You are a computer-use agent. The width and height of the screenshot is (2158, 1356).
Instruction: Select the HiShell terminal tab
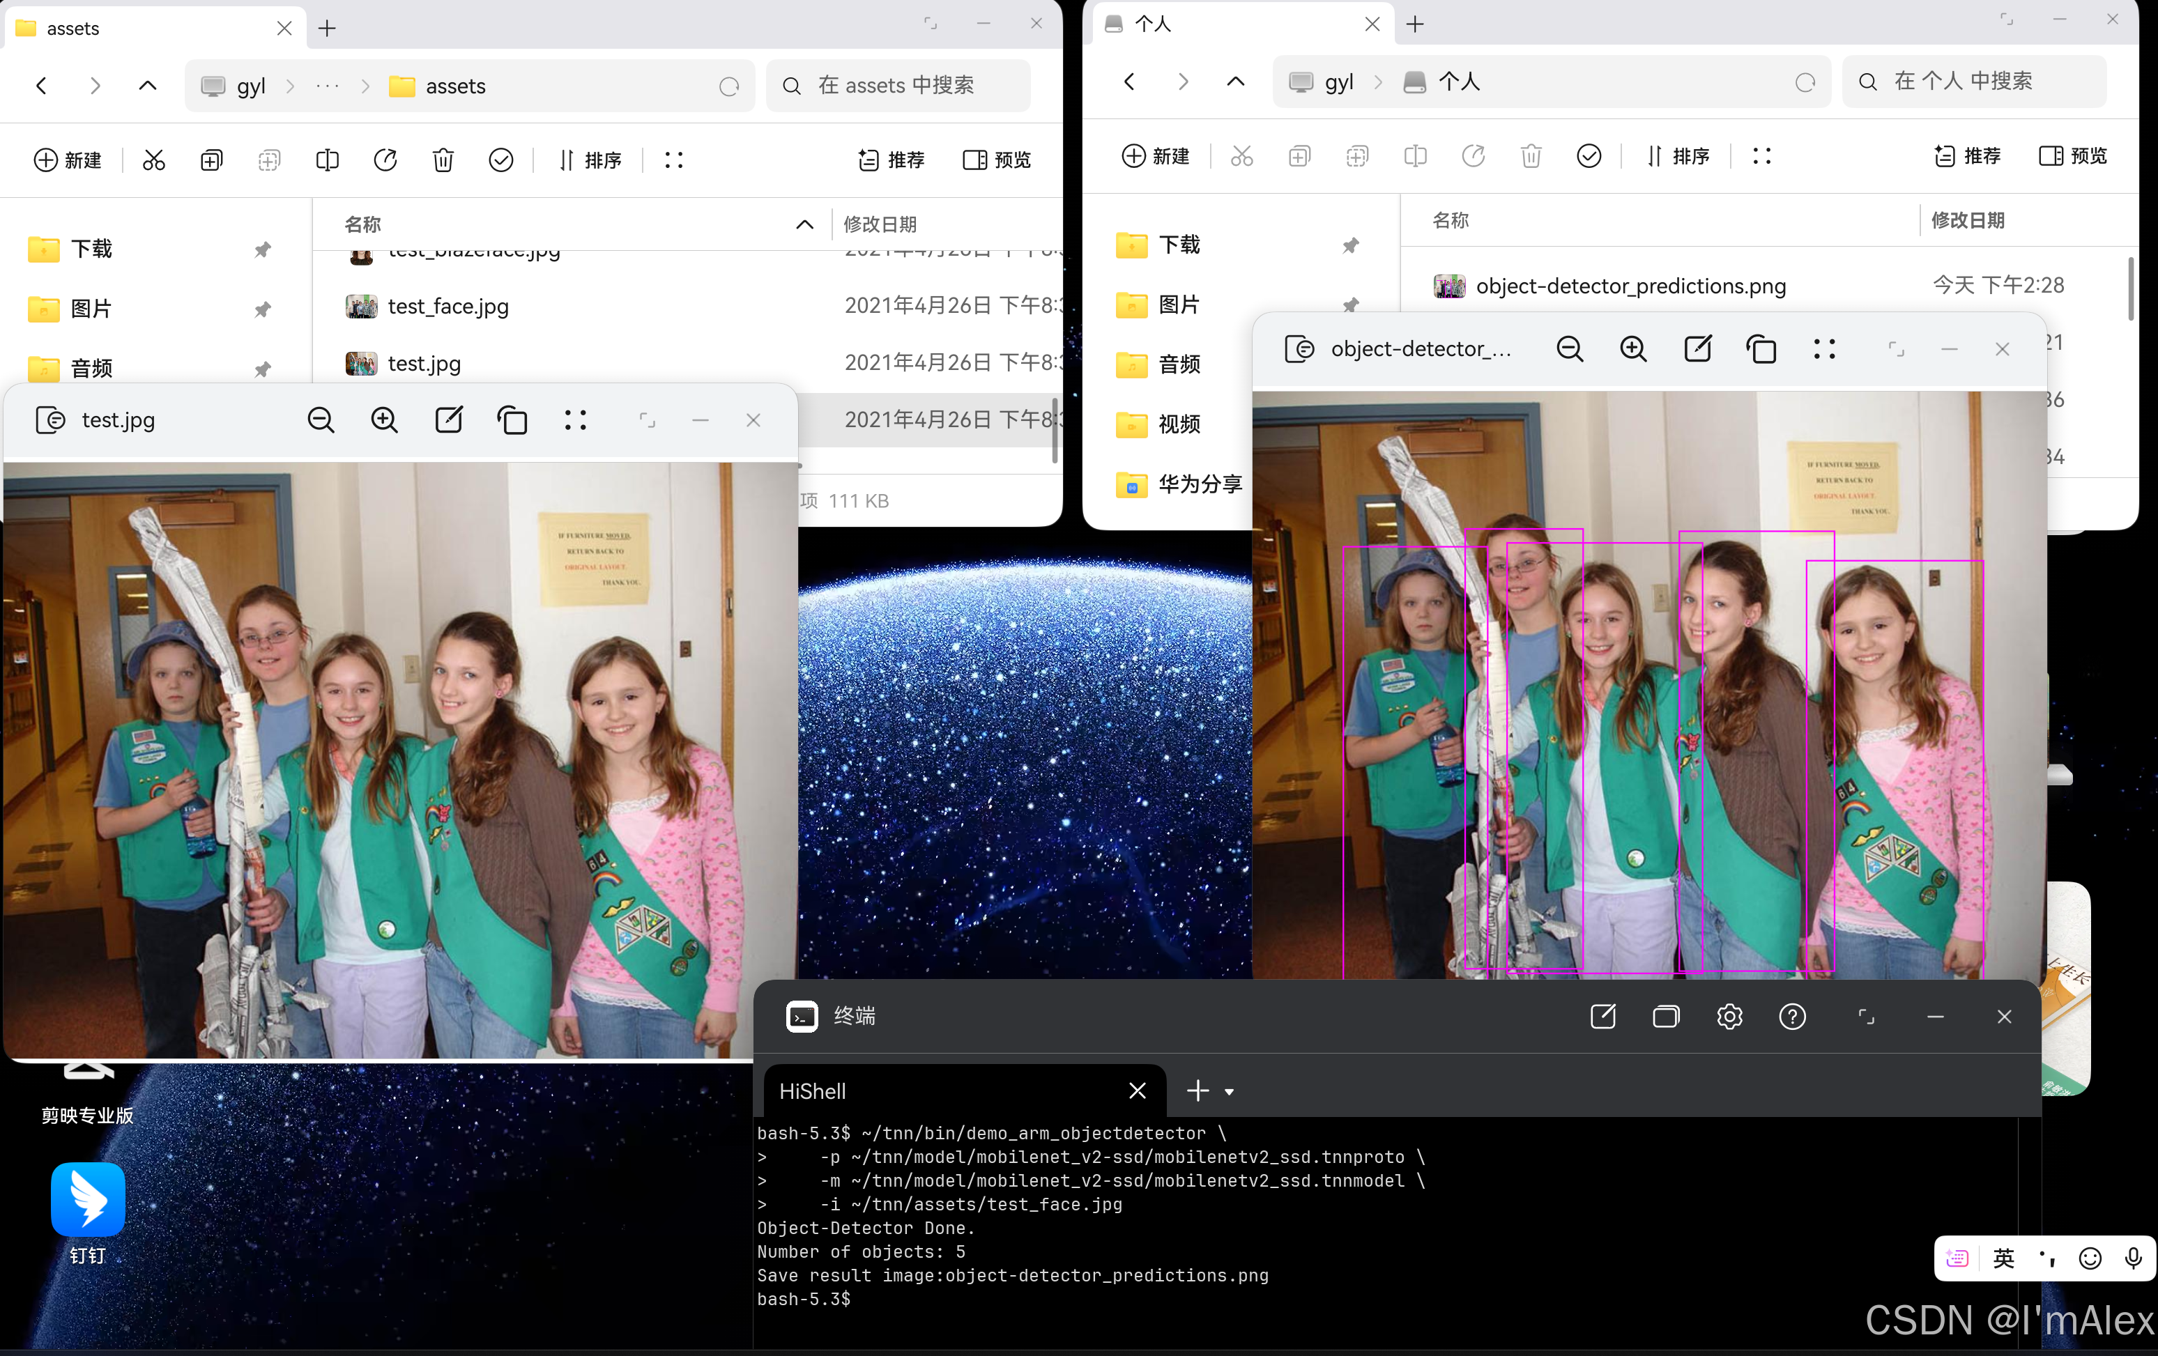coord(964,1091)
